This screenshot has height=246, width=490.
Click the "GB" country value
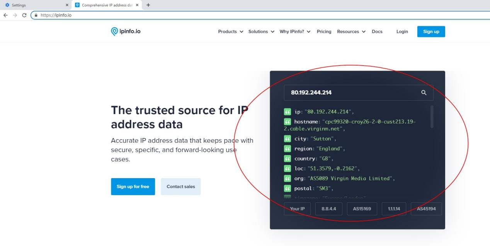pos(326,158)
